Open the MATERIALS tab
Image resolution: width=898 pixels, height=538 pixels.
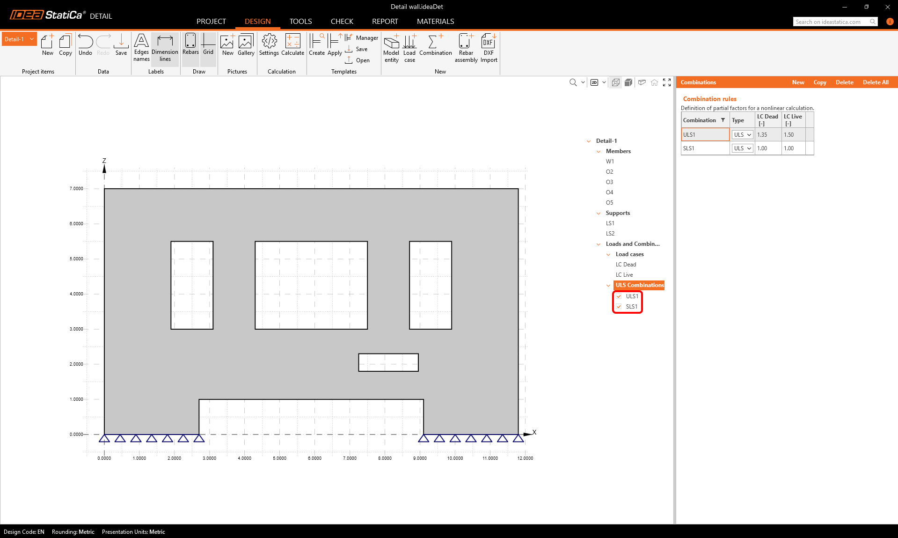tap(435, 22)
